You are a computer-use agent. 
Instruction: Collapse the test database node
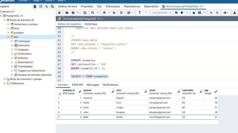tap(8, 37)
